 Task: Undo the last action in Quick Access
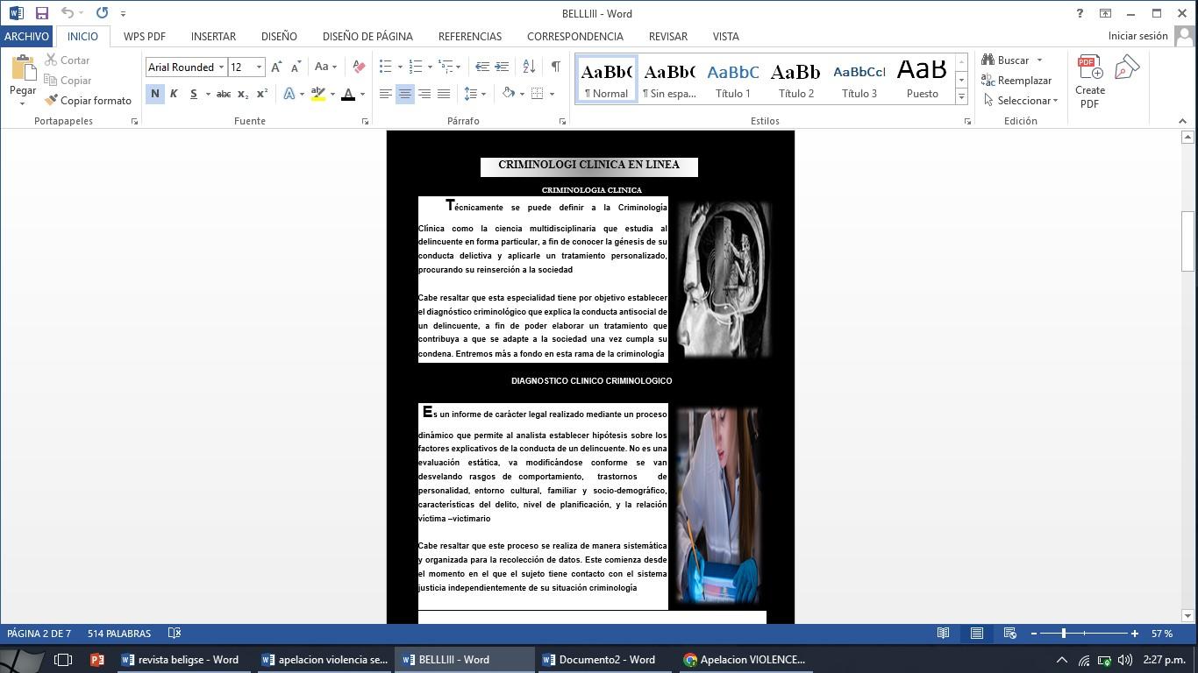click(67, 13)
